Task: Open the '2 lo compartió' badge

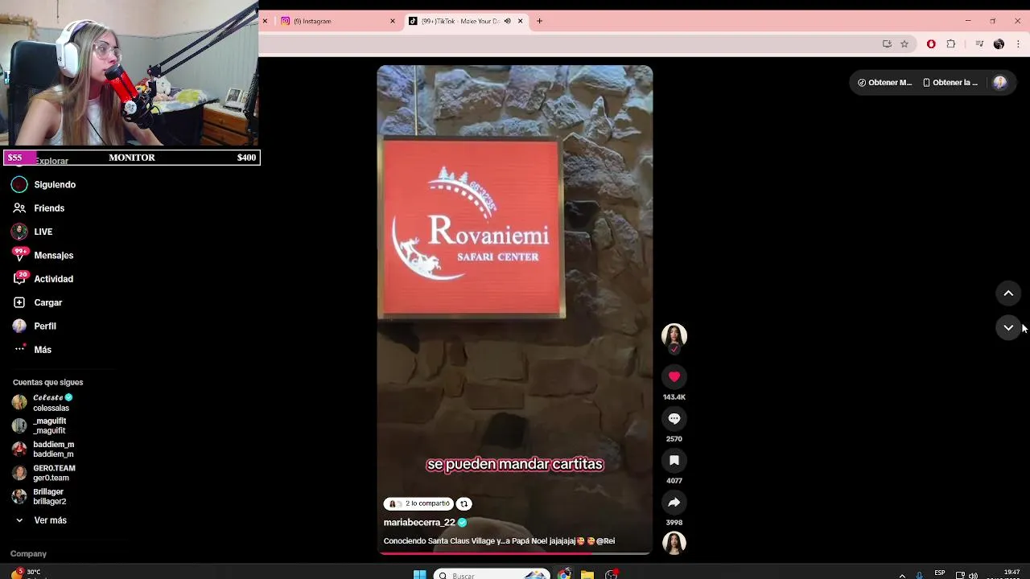Action: click(418, 503)
